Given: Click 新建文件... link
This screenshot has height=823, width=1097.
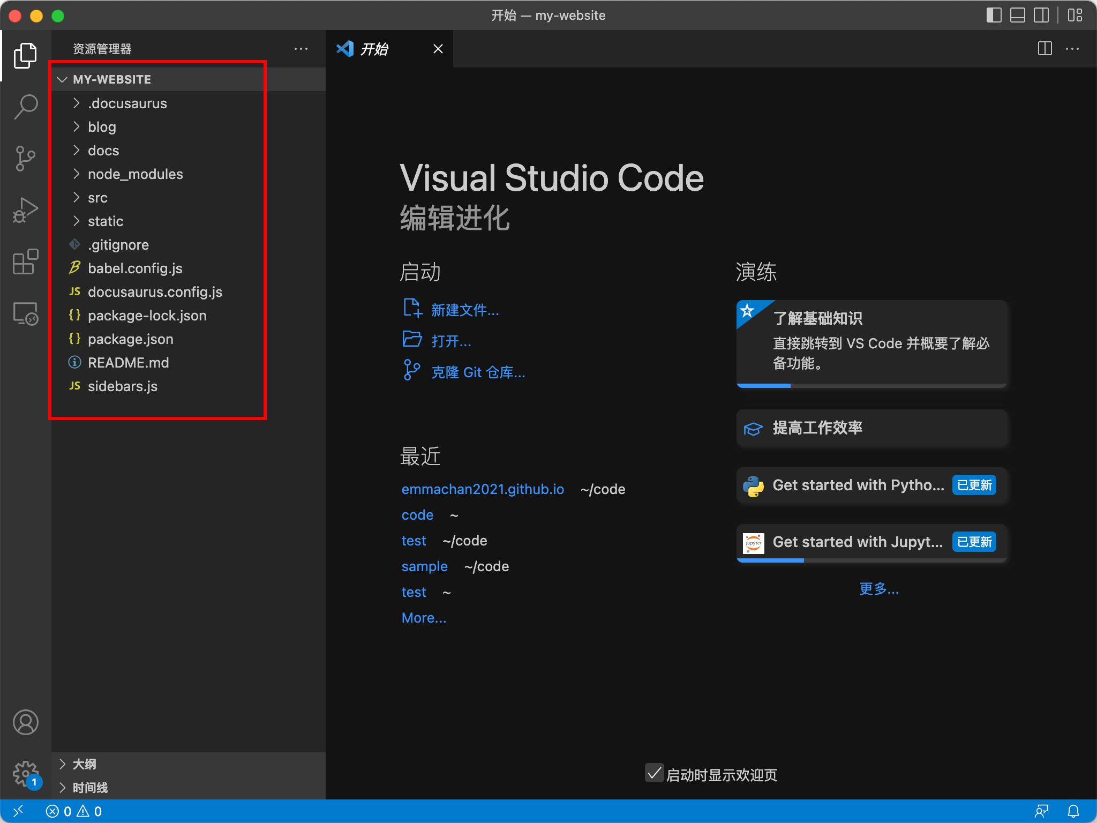Looking at the screenshot, I should coord(465,310).
